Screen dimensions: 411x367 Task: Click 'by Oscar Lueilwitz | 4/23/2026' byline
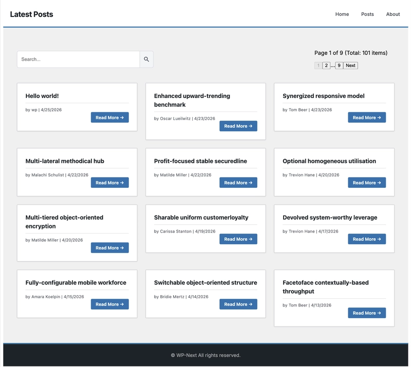[184, 119]
